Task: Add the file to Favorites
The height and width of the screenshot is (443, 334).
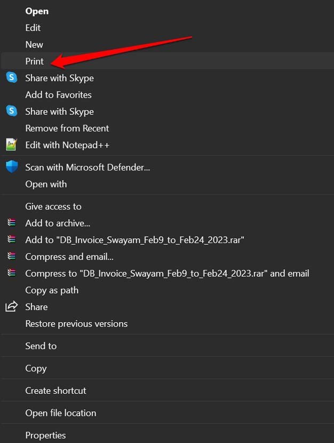Action: (x=58, y=95)
